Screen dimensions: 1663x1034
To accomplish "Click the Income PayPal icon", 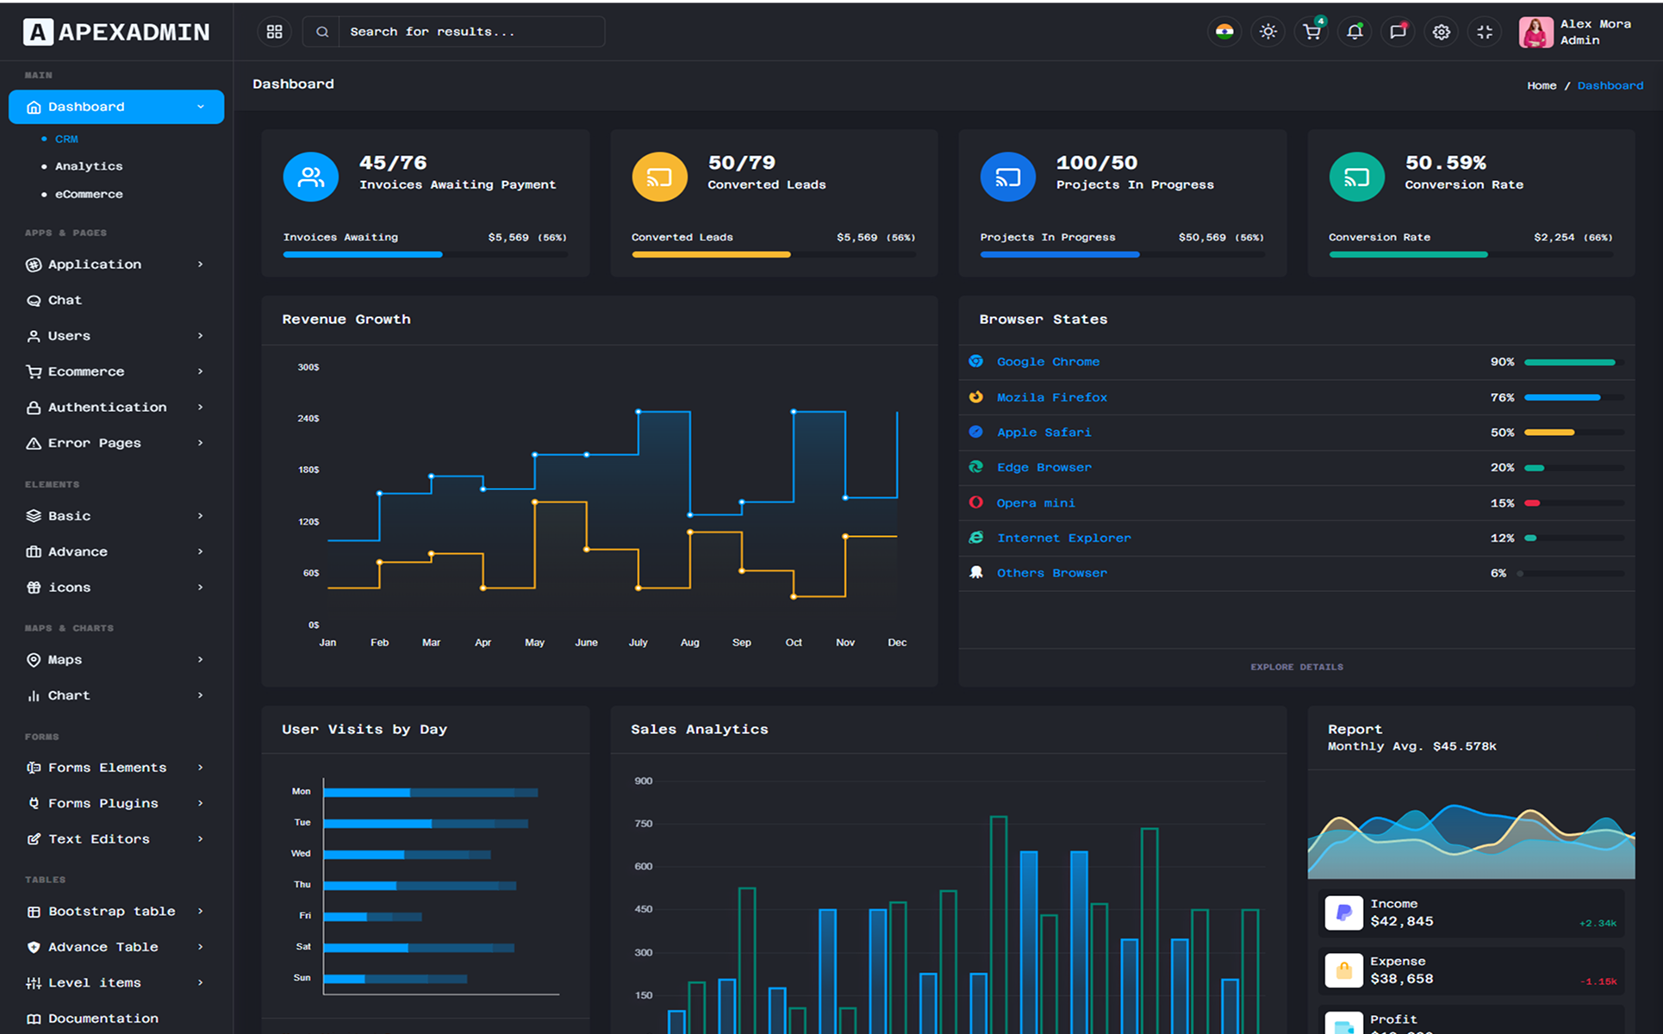I will pyautogui.click(x=1343, y=913).
